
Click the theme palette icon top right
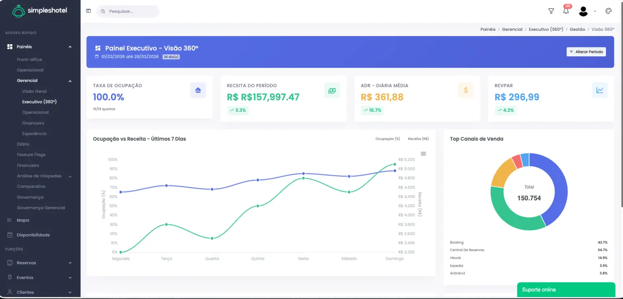click(608, 11)
